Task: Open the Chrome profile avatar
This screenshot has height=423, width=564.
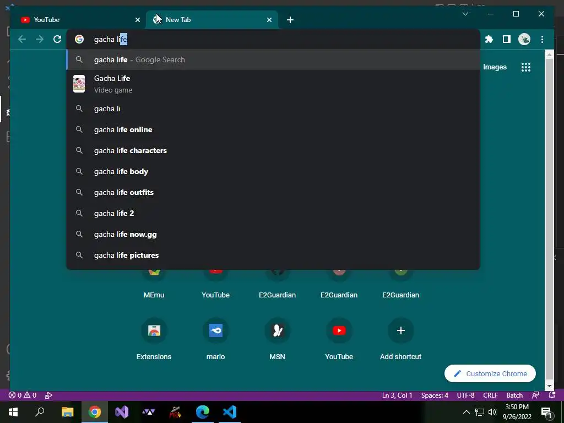Action: pyautogui.click(x=524, y=39)
